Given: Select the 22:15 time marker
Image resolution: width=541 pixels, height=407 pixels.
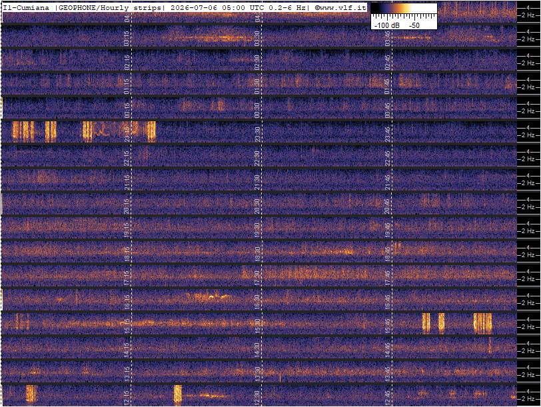Looking at the screenshot, I should click(x=127, y=159).
